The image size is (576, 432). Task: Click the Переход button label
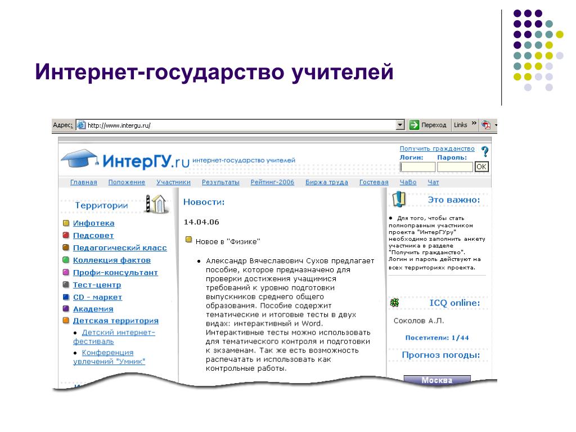point(434,125)
